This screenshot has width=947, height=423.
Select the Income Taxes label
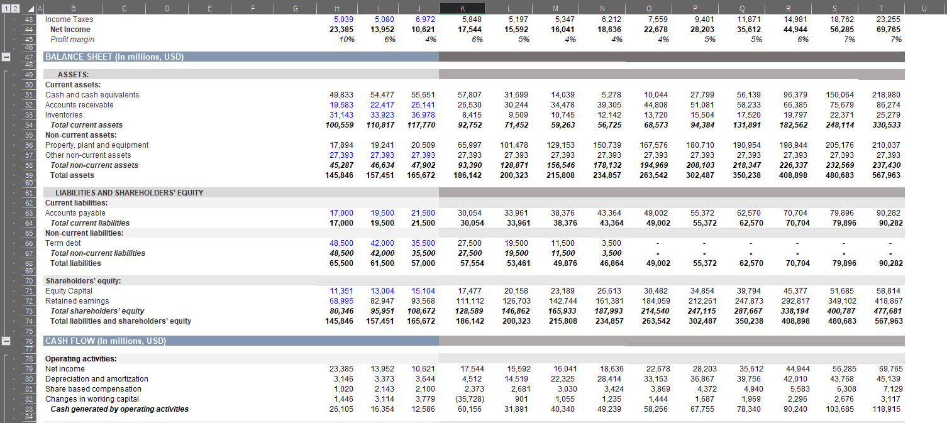[x=69, y=19]
